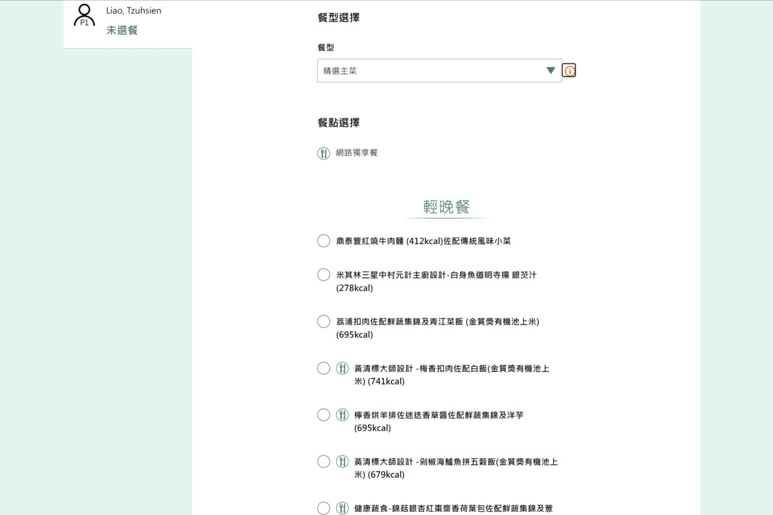Click the 網路獨享餐 legend text
The width and height of the screenshot is (773, 515).
coord(356,153)
